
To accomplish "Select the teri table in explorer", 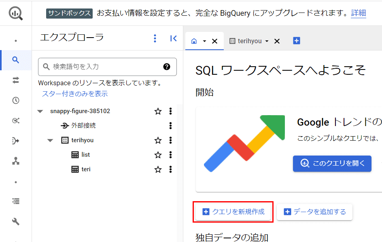I will [86, 169].
